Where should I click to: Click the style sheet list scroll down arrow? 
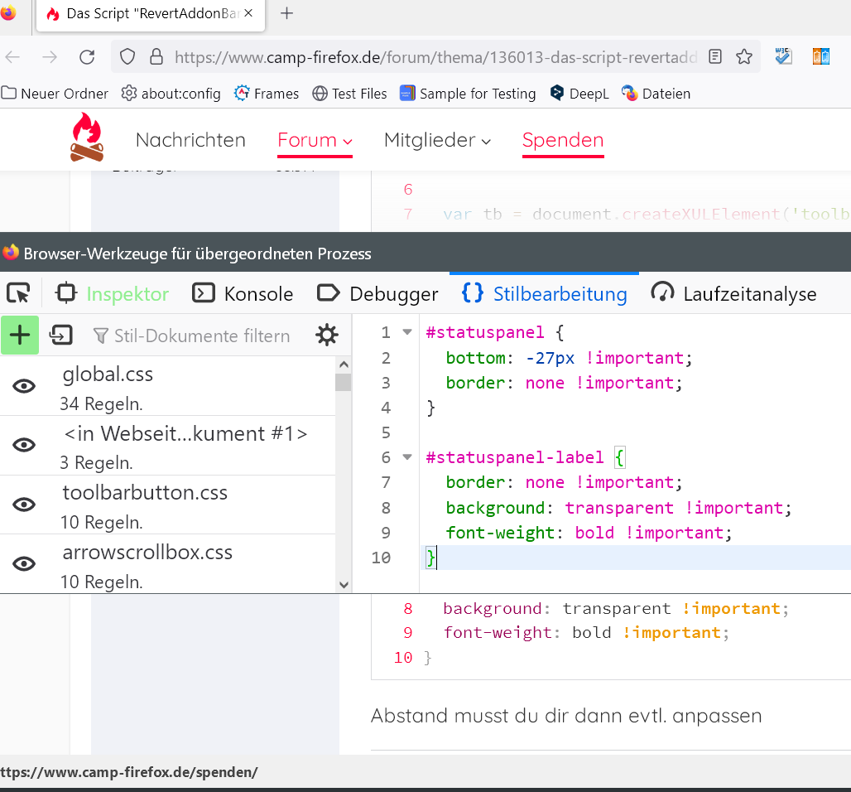click(344, 584)
